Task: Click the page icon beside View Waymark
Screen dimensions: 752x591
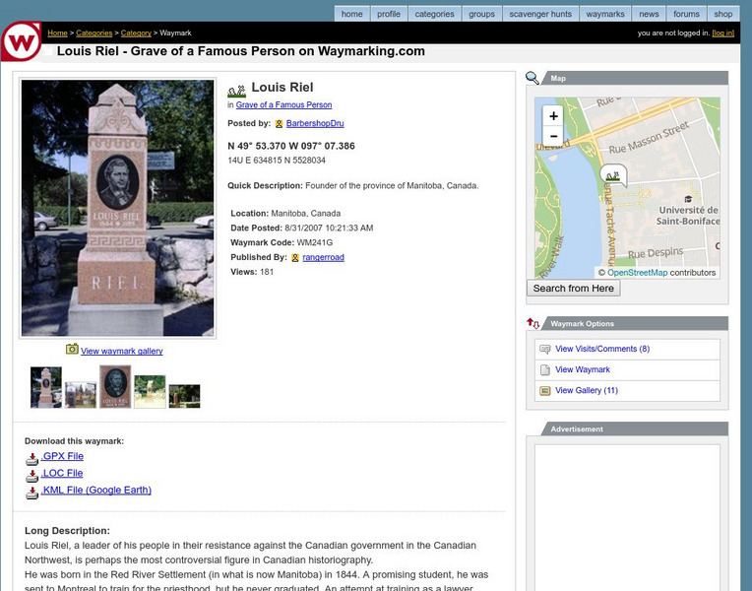Action: click(545, 369)
